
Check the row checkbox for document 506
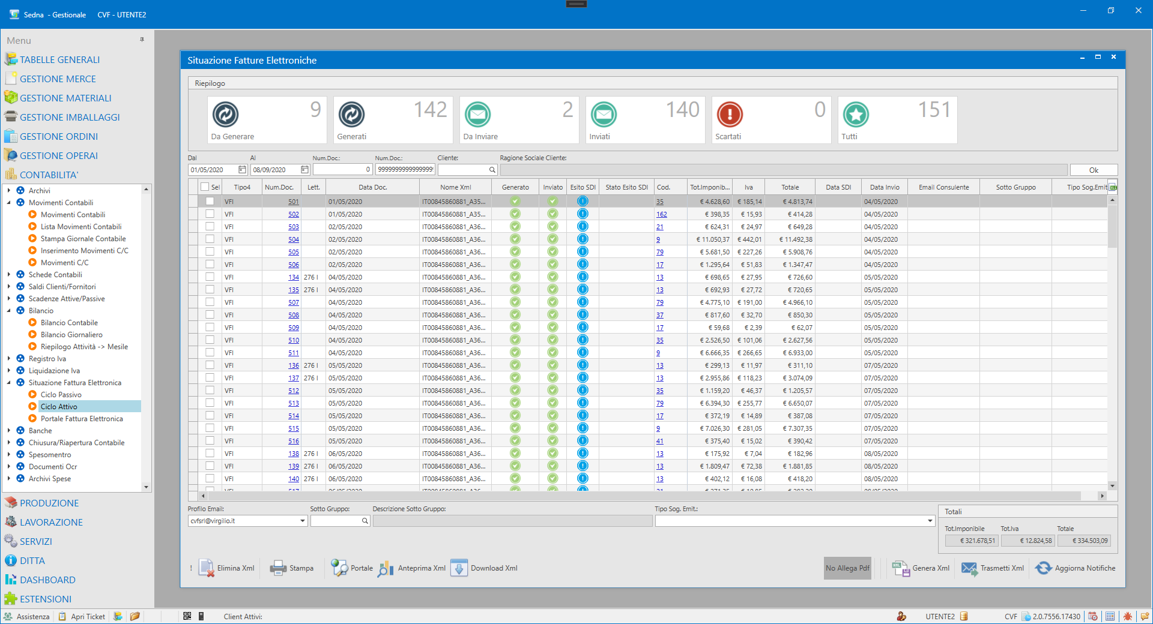pos(210,264)
